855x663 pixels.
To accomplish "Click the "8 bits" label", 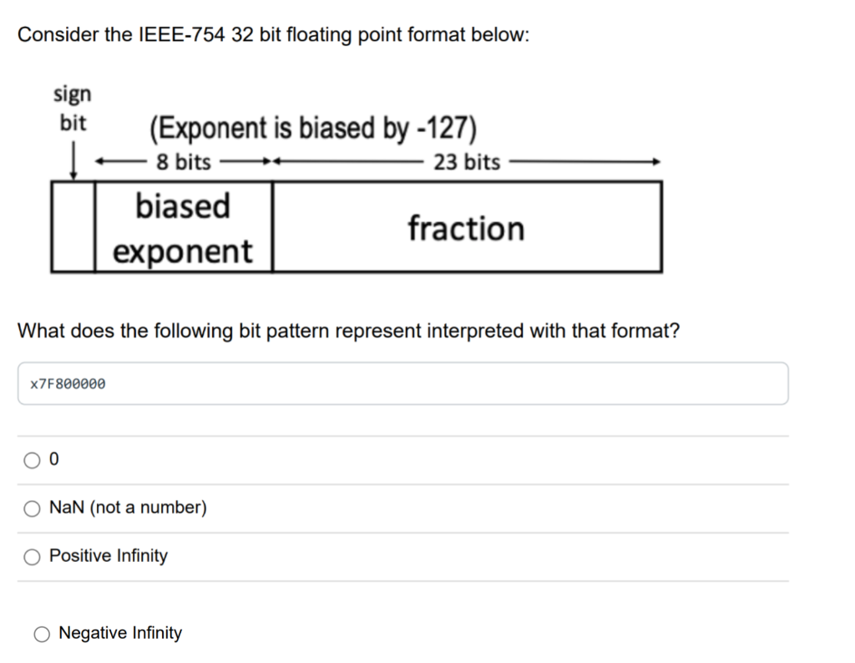I will (x=182, y=162).
